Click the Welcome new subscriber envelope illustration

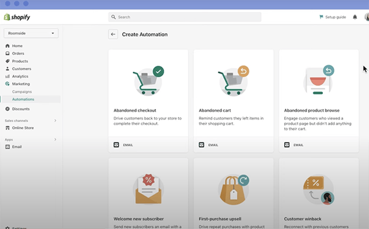(x=148, y=189)
